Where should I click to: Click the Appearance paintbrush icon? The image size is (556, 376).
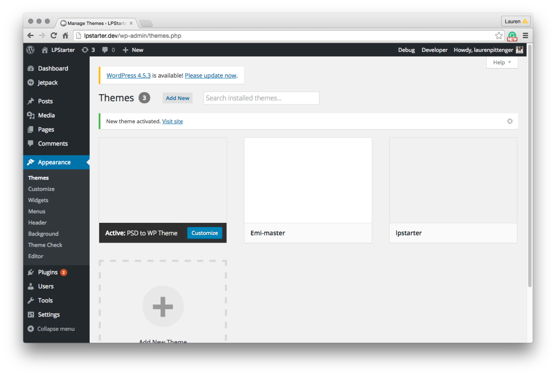pos(31,162)
